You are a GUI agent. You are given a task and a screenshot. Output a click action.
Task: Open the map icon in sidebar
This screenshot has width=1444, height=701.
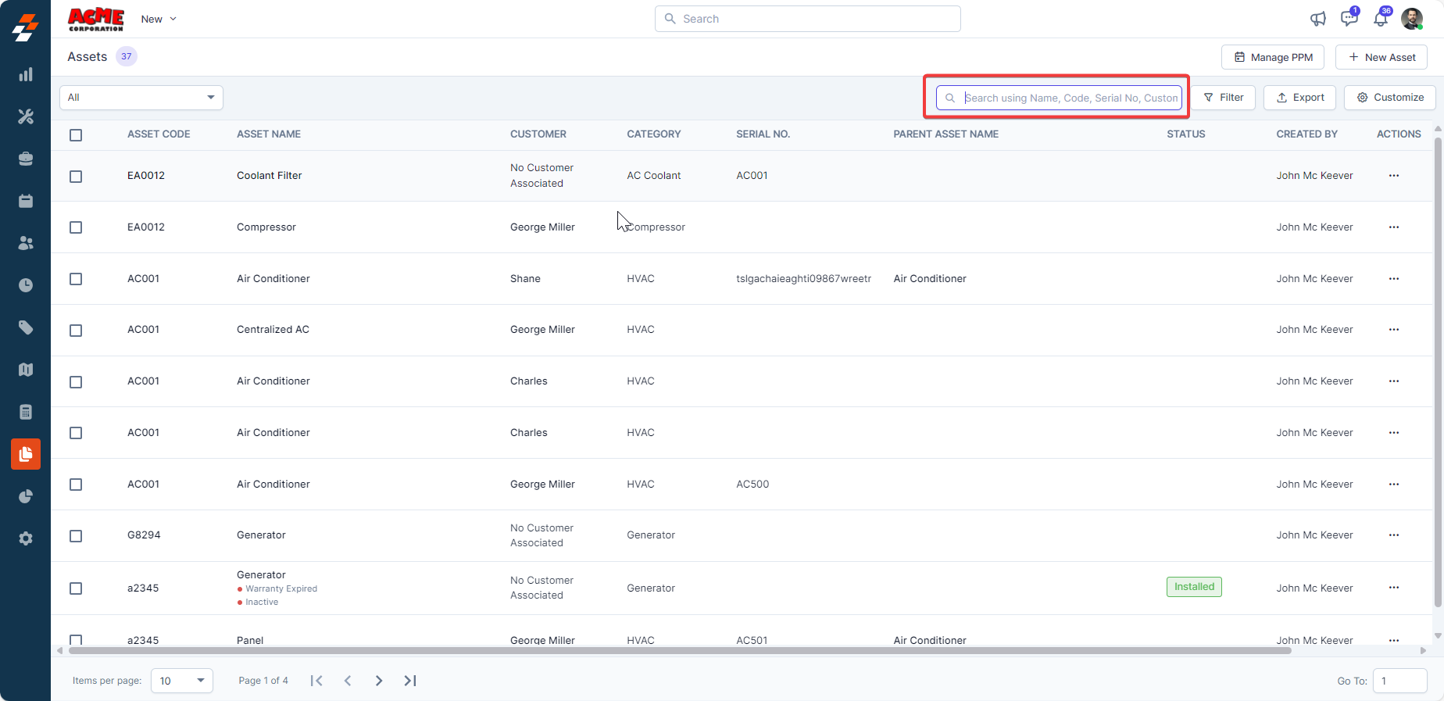pyautogui.click(x=26, y=370)
